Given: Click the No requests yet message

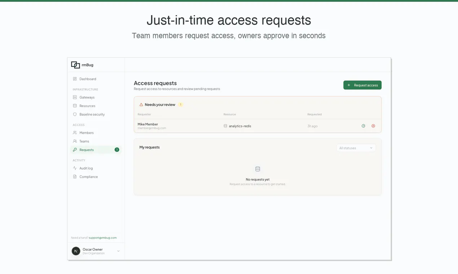Looking at the screenshot, I should pyautogui.click(x=257, y=179).
